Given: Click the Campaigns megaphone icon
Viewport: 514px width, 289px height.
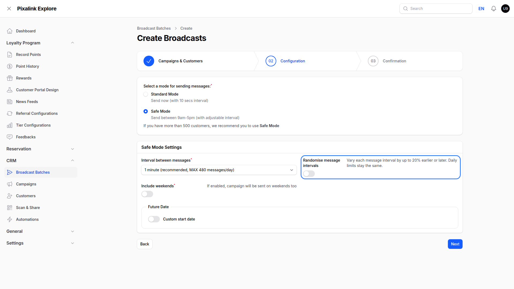Looking at the screenshot, I should pos(10,184).
